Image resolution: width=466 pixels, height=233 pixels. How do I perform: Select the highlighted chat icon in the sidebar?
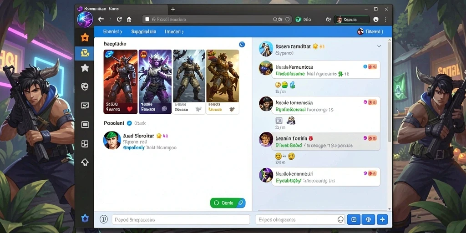click(85, 53)
